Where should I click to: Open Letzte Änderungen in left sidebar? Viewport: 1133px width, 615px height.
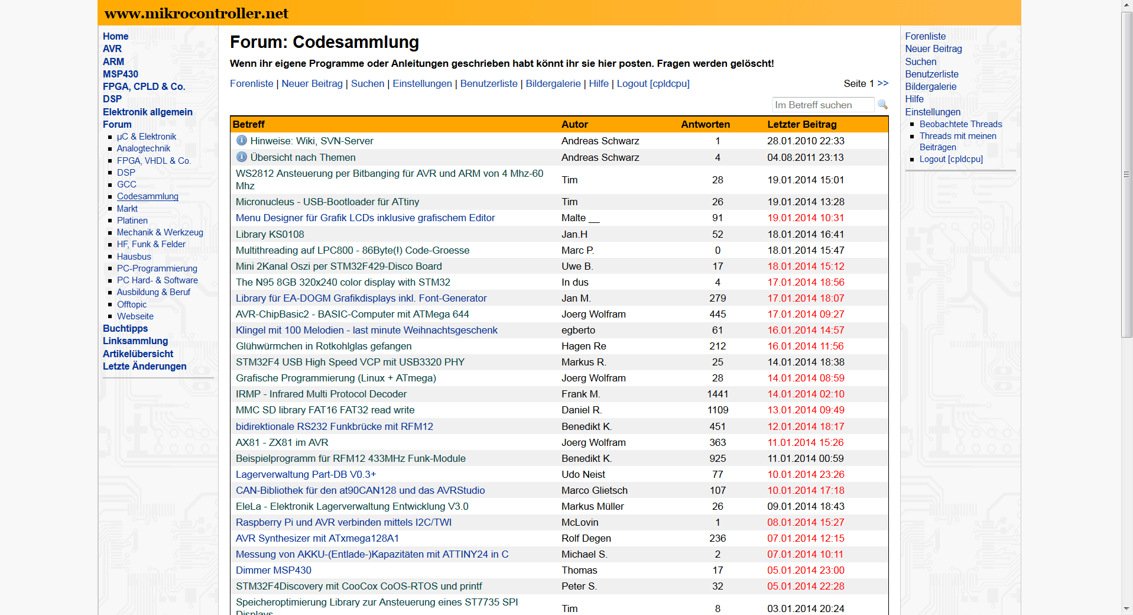coord(145,366)
